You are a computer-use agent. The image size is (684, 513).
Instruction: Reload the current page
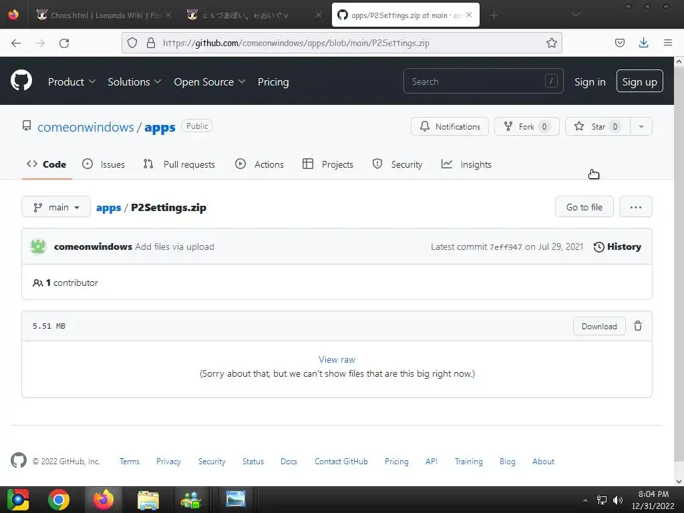click(64, 43)
